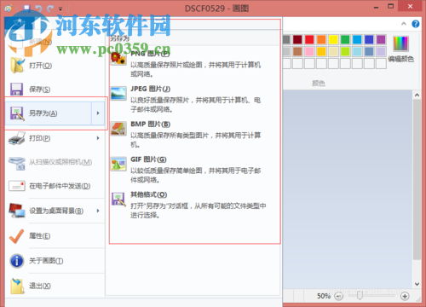The image size is (426, 307).
Task: Pick the brown color swatch
Action: (297, 51)
